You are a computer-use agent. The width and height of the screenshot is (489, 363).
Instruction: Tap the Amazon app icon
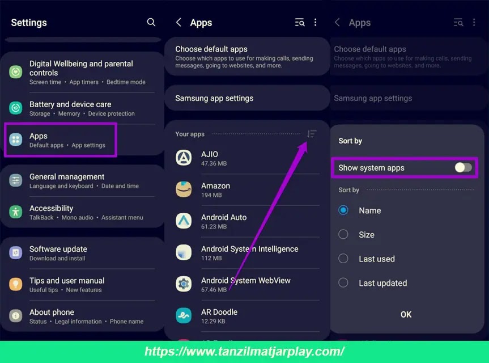184,189
